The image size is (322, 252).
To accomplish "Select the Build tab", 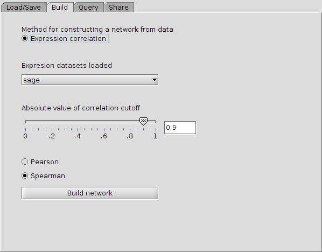I will pos(60,8).
